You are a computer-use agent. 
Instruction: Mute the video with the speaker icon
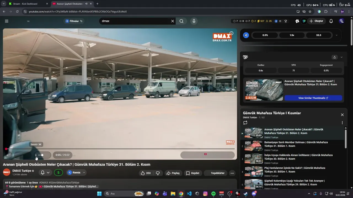[x=36, y=155]
